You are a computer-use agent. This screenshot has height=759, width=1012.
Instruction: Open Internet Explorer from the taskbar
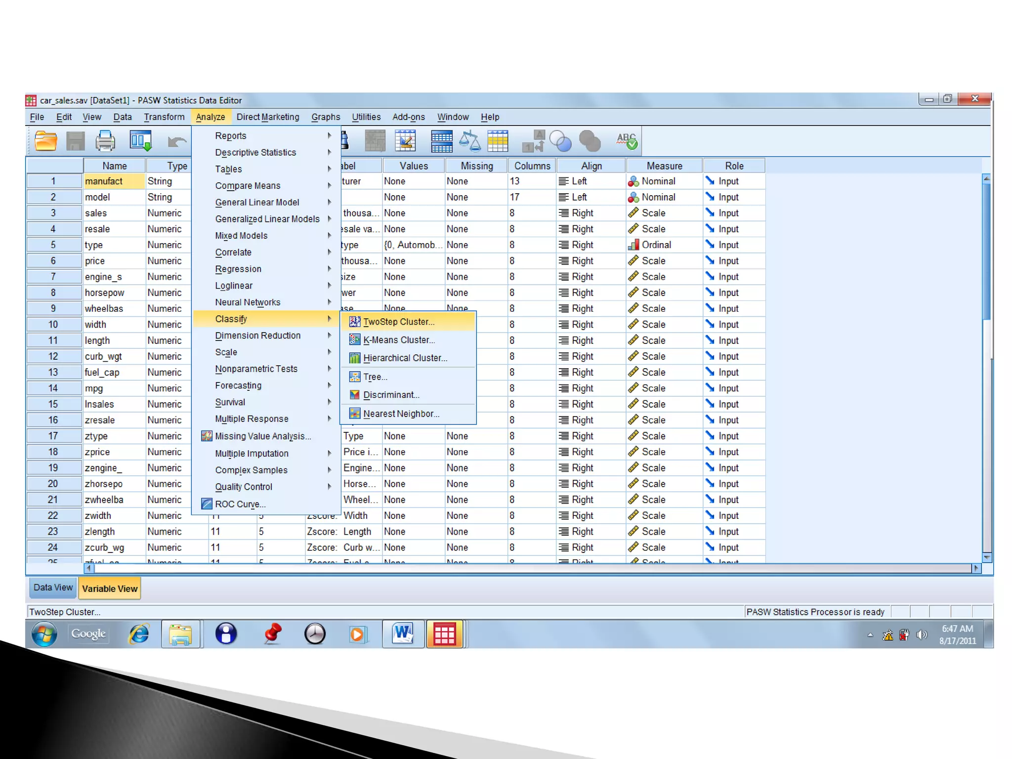click(139, 633)
